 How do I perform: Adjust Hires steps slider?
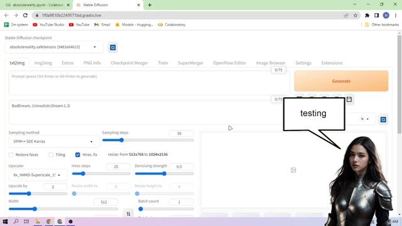pyautogui.click(x=101, y=174)
